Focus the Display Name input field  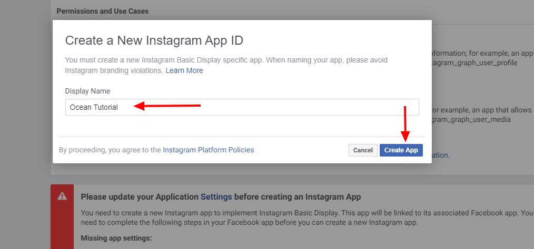(242, 107)
